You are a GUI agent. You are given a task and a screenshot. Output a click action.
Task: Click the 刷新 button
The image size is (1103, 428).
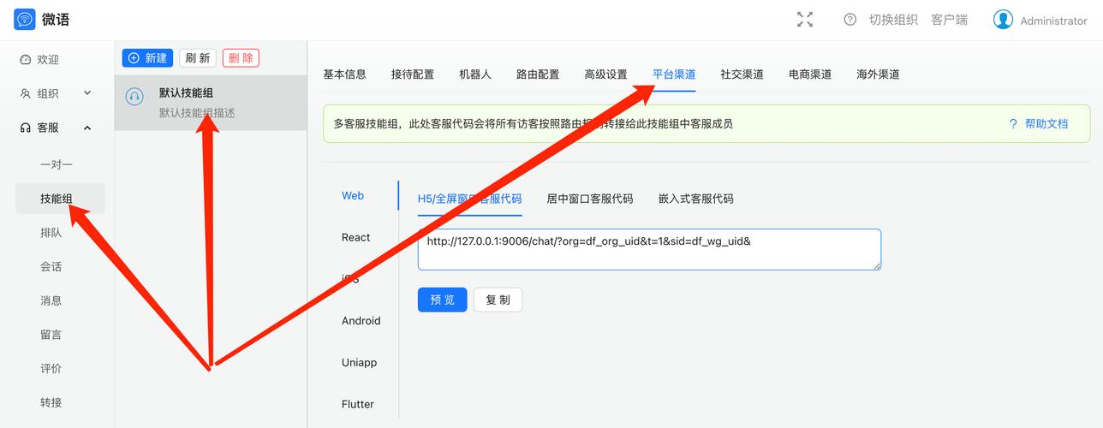click(198, 58)
